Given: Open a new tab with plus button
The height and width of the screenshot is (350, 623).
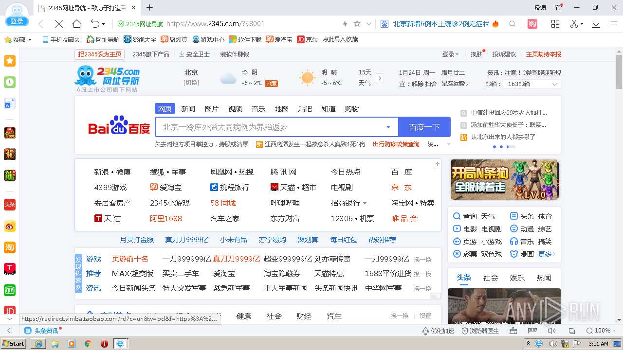Looking at the screenshot, I should click(150, 8).
